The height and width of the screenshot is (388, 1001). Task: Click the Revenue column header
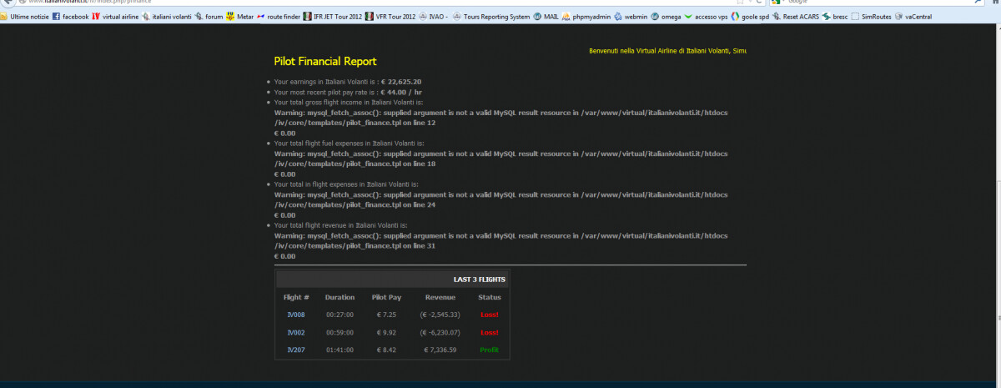440,297
